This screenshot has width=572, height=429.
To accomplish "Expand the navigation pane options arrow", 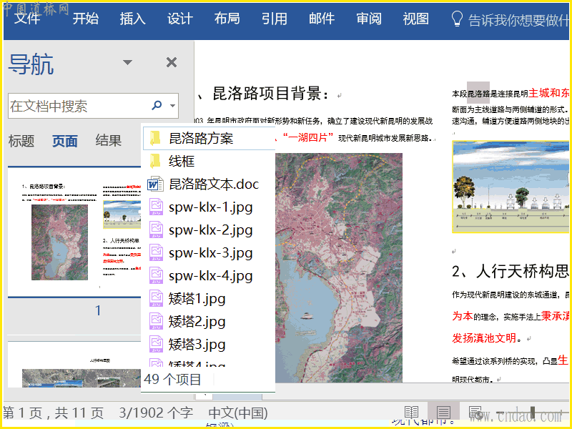I will click(x=127, y=62).
